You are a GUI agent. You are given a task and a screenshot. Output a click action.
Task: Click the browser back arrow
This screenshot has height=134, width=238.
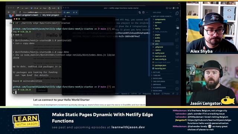click(9, 12)
